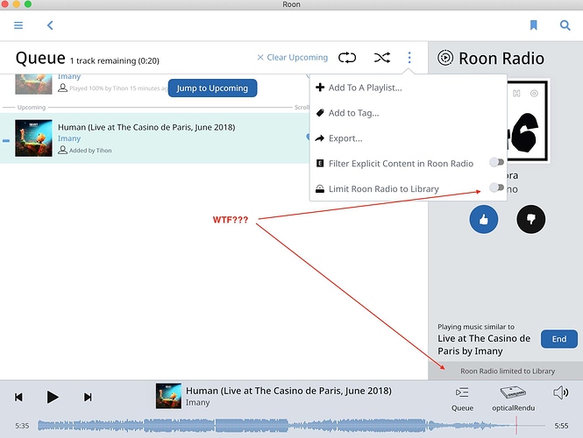Go back with the left chevron
583x438 pixels.
coord(50,25)
